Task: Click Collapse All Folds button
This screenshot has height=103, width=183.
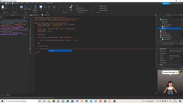Action: 104,10
